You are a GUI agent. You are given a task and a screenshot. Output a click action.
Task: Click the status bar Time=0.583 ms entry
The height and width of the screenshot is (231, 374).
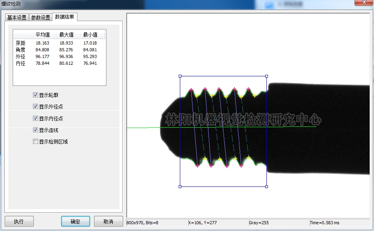pos(325,223)
